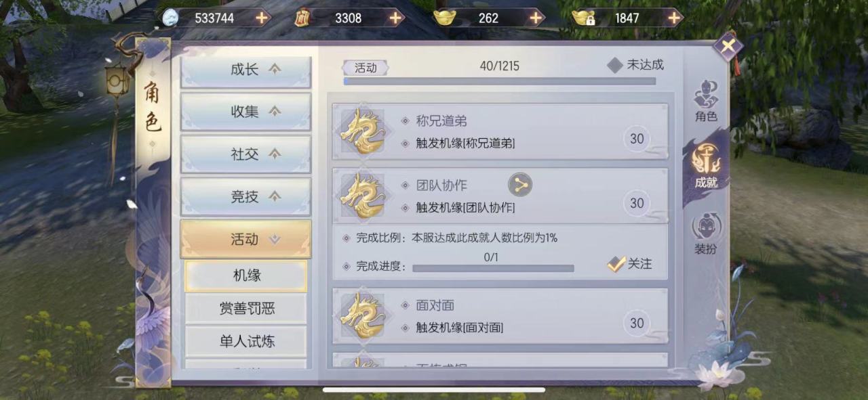868x400 pixels.
Task: Select the 成就 achievement icon
Action: point(706,166)
